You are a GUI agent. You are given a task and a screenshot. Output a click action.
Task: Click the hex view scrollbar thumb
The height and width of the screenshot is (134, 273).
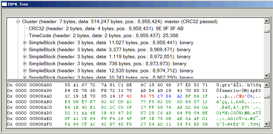[x=267, y=96]
